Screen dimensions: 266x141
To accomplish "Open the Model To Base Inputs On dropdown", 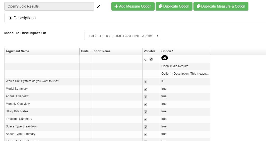I will click(122, 36).
